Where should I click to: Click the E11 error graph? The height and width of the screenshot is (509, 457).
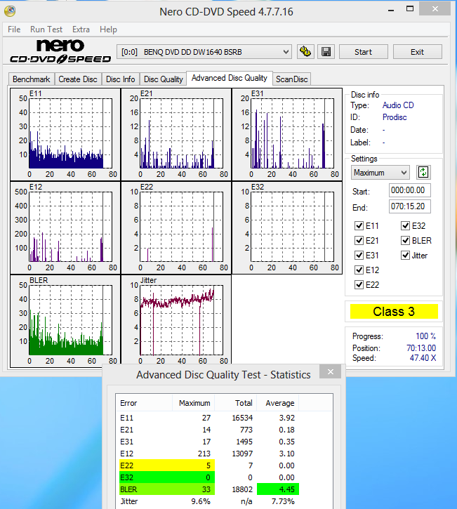(65, 134)
